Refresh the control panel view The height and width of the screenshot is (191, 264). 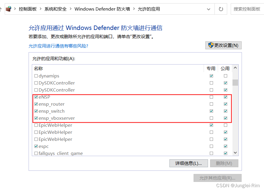pyautogui.click(x=221, y=9)
